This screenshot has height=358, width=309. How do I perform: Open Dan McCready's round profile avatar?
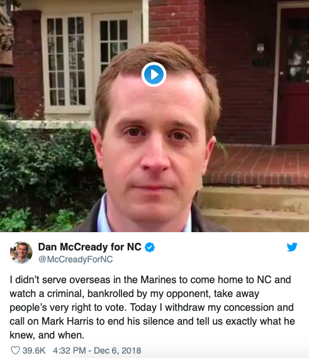21,252
